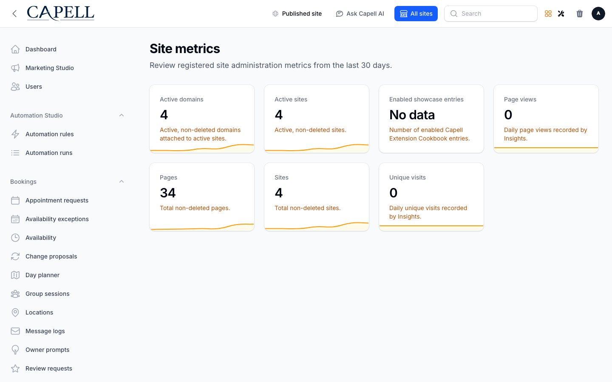The image size is (612, 382).
Task: Click the Published site link
Action: click(297, 14)
